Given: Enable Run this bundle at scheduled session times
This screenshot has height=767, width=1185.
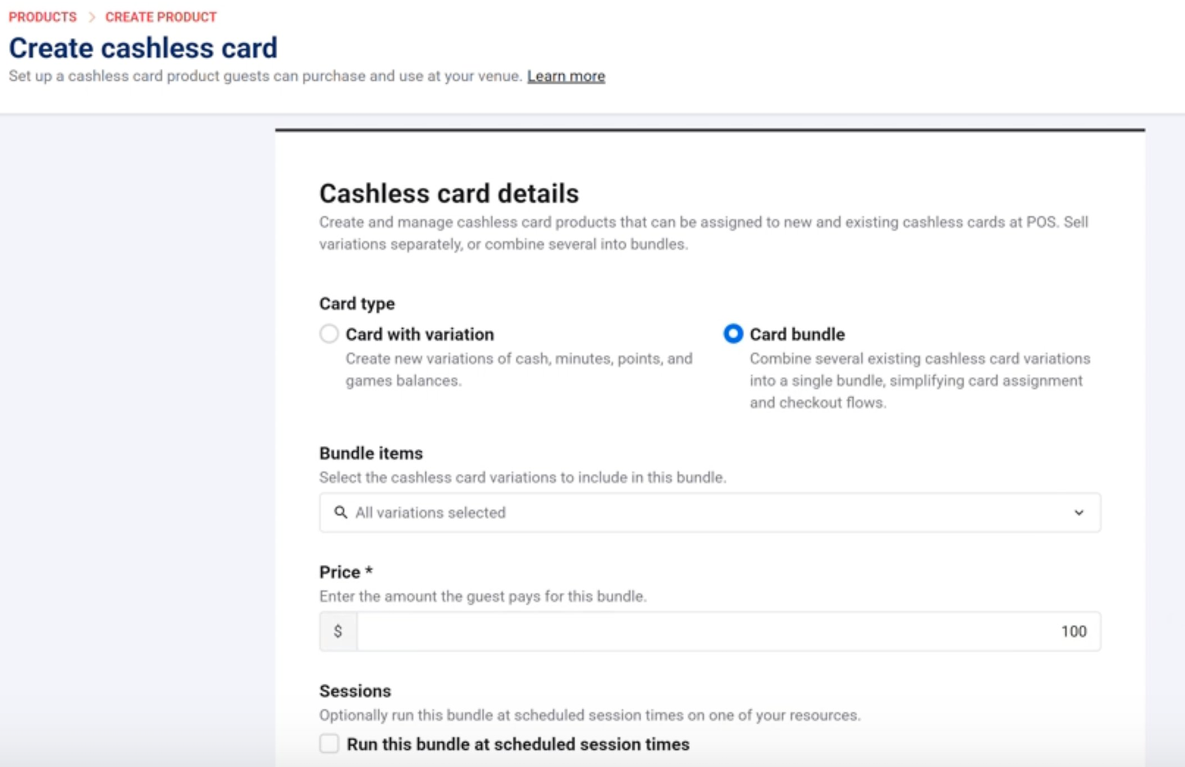Looking at the screenshot, I should pyautogui.click(x=329, y=744).
